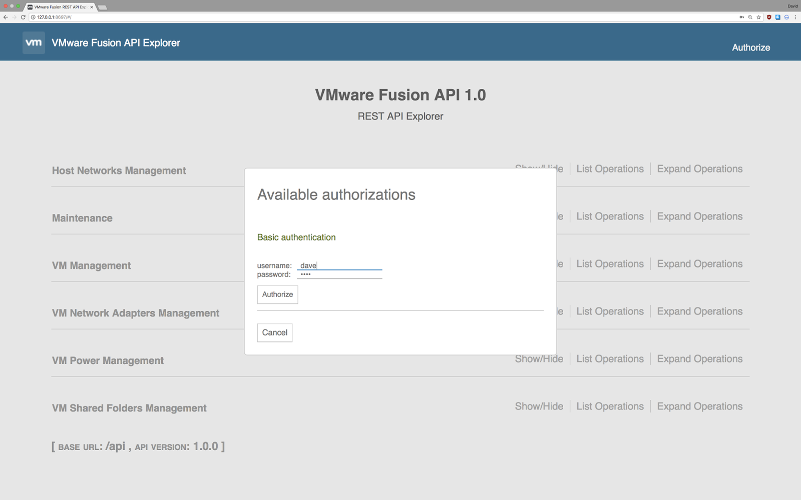801x500 pixels.
Task: Toggle Show/Hide for VM Power Management
Action: [x=539, y=359]
